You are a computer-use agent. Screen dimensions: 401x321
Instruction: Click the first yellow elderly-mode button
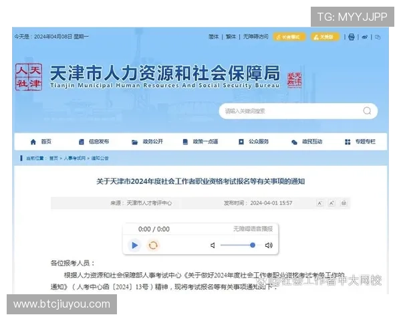[289, 37]
